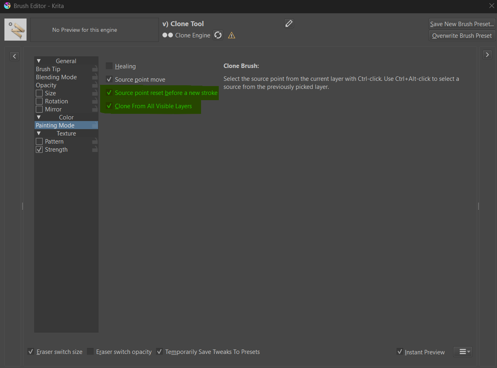Click Overwrite Brush Preset button

(x=462, y=36)
